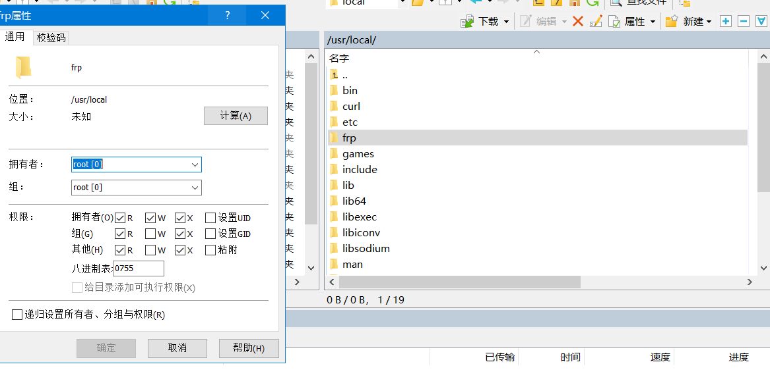Click the red X delete icon
Screen dimensions: 770x385
[x=578, y=21]
